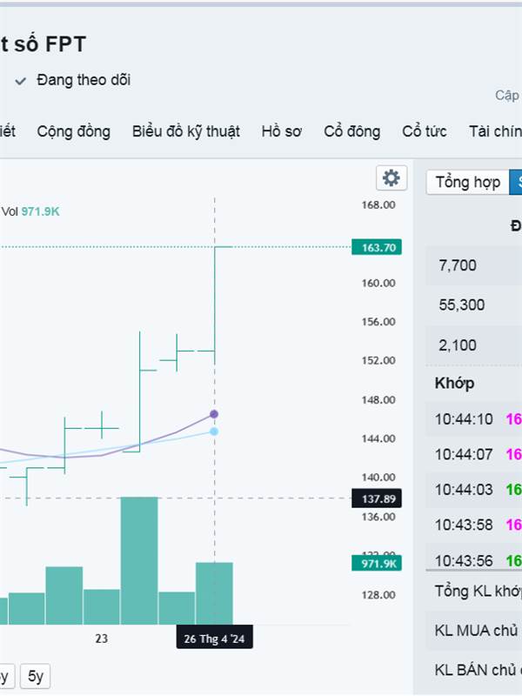Click the 'KL BÁN chủ' row

(x=474, y=669)
